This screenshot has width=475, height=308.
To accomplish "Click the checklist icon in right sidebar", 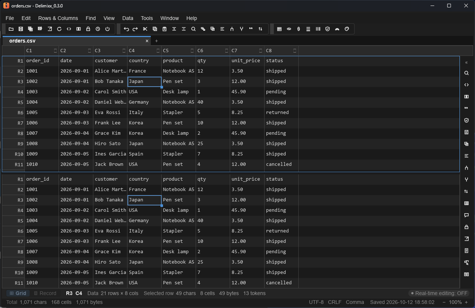I will 466,132.
